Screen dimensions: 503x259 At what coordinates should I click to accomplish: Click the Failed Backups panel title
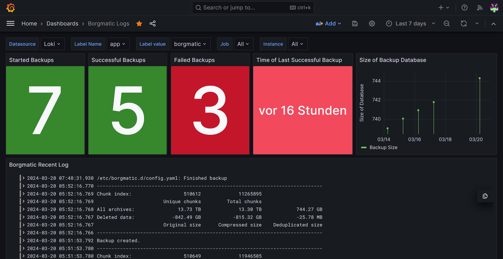click(x=194, y=60)
